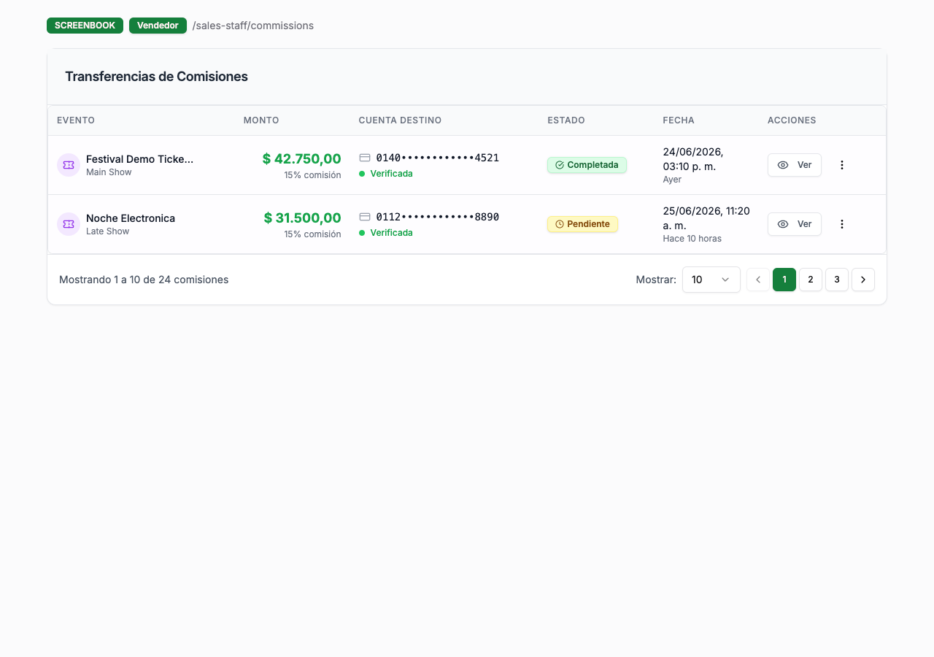Image resolution: width=934 pixels, height=657 pixels.
Task: Click the date 25/06/2026, 11:20 a. m.
Action: point(706,218)
